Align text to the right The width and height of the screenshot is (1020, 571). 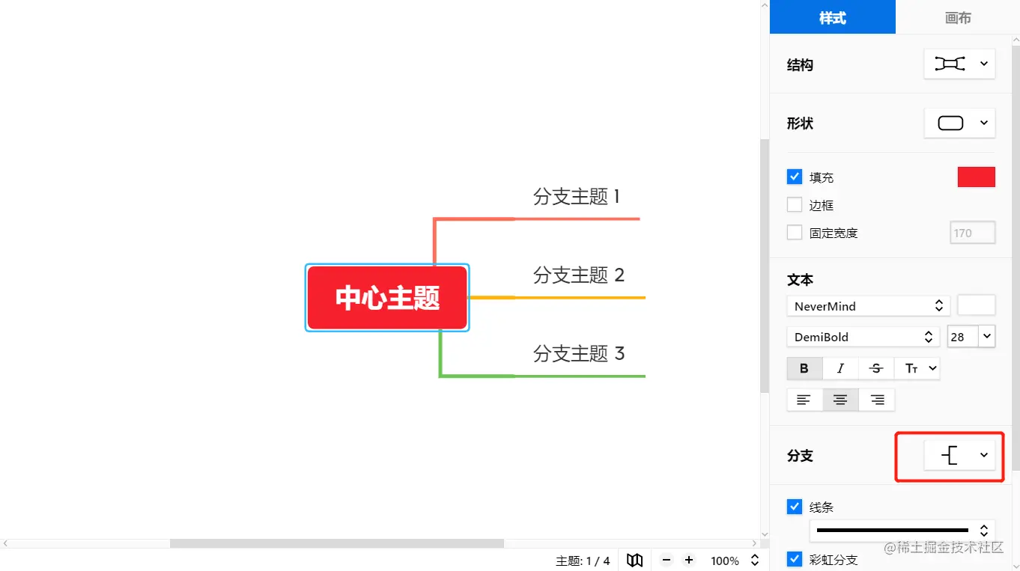[x=877, y=400]
